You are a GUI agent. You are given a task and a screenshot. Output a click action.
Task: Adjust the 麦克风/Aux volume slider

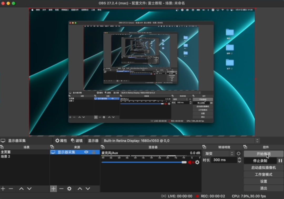point(144,162)
